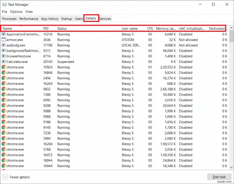
Task: Switch to the Processes tab
Action: click(9, 18)
